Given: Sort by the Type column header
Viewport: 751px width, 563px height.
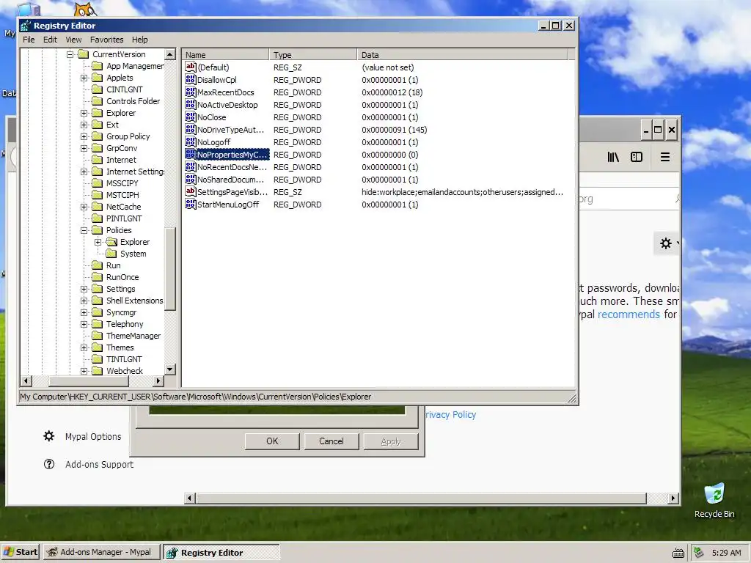Looking at the screenshot, I should click(x=312, y=54).
